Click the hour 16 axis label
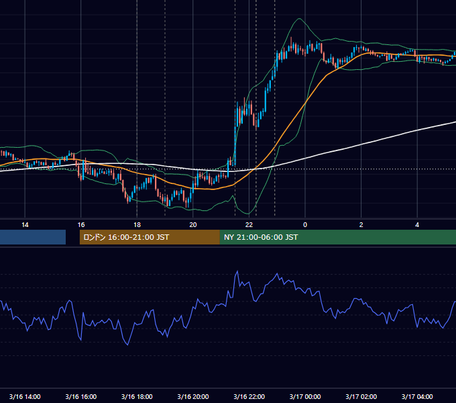Image resolution: width=456 pixels, height=403 pixels. [81, 225]
